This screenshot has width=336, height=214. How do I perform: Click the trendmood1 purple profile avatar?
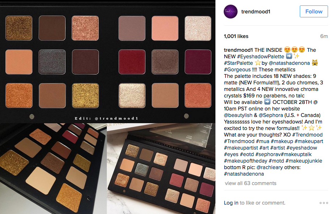pos(231,12)
